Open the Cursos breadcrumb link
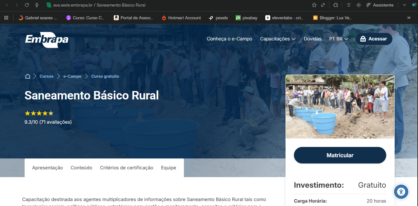418x206 pixels. 46,76
